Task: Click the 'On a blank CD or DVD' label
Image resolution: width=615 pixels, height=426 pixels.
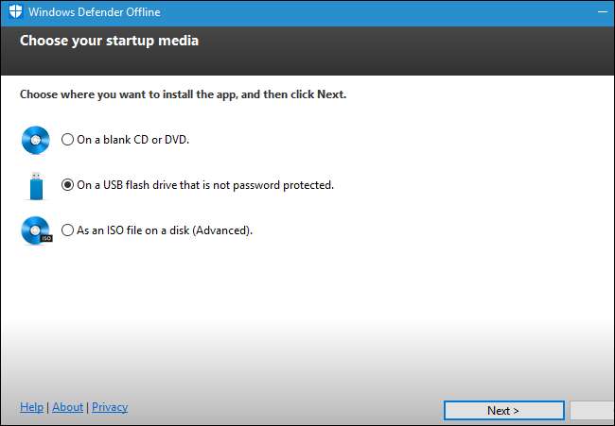Action: click(133, 140)
